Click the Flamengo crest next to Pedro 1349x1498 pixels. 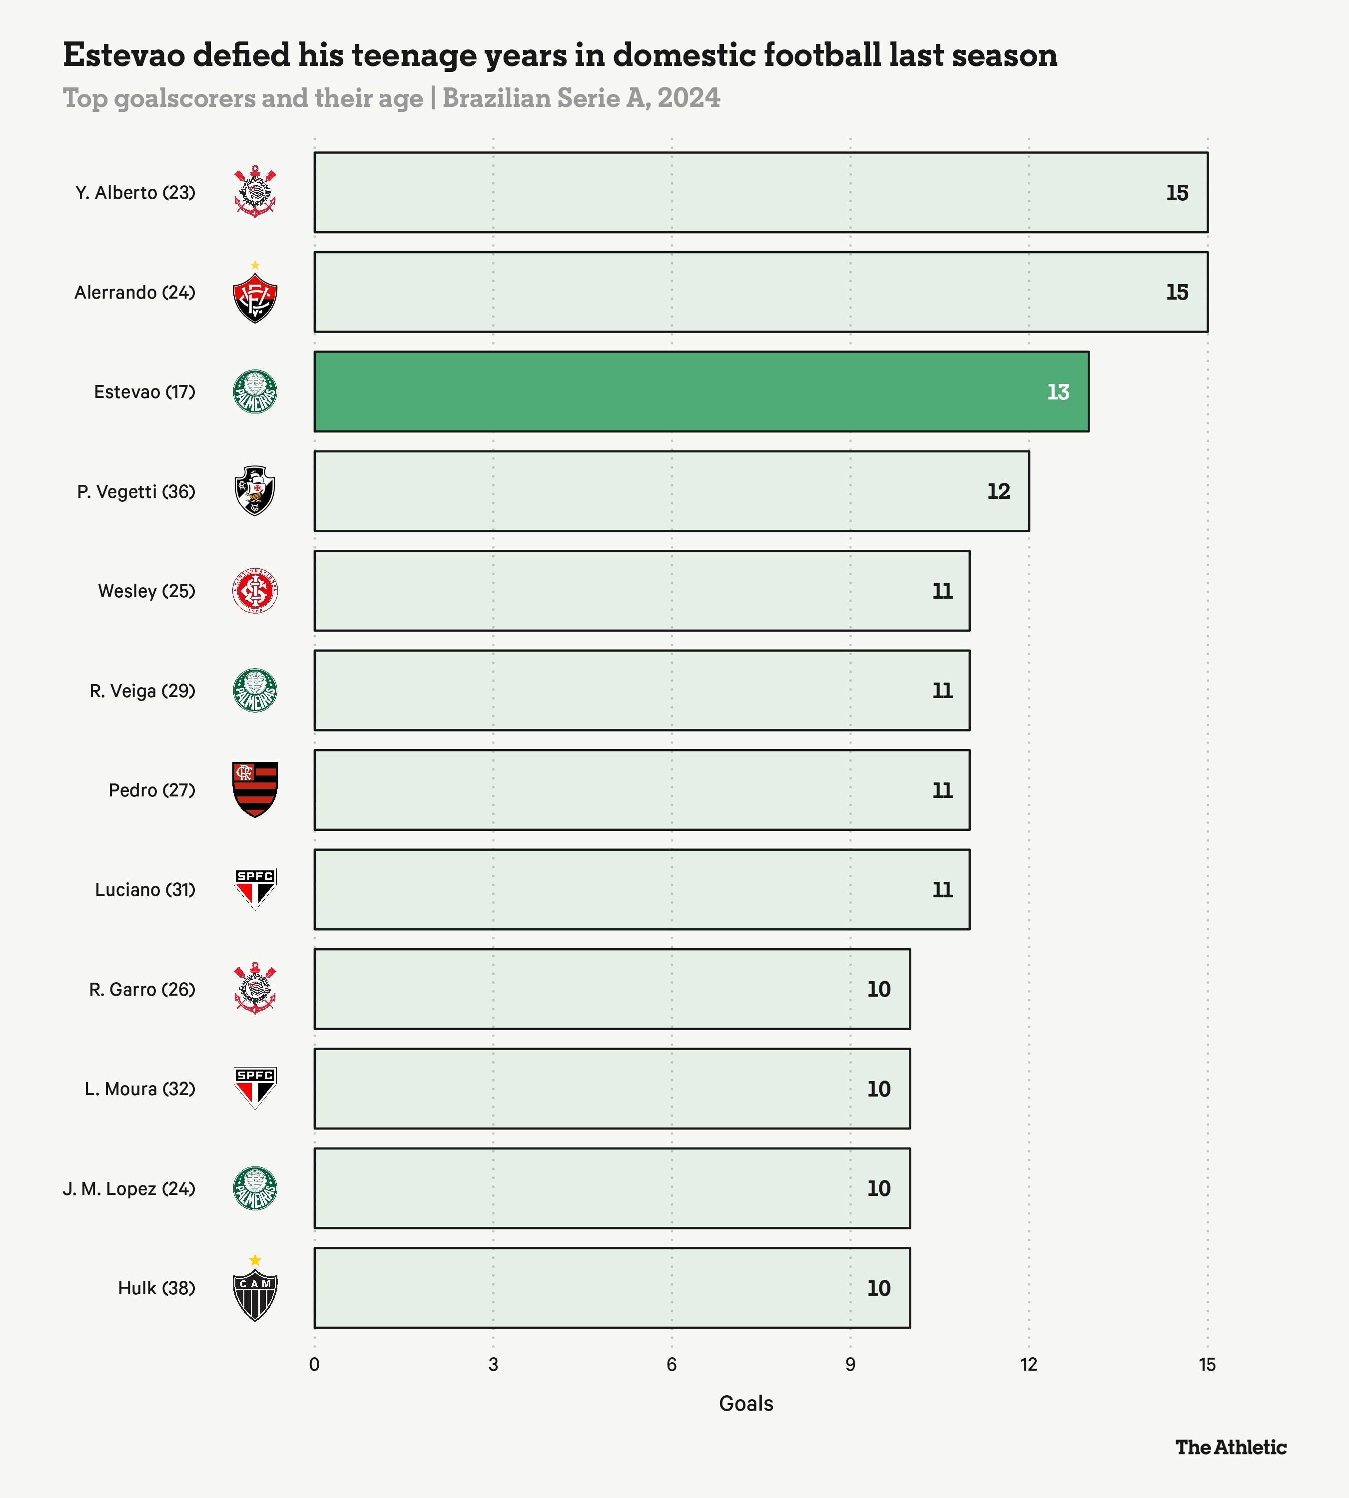point(255,790)
